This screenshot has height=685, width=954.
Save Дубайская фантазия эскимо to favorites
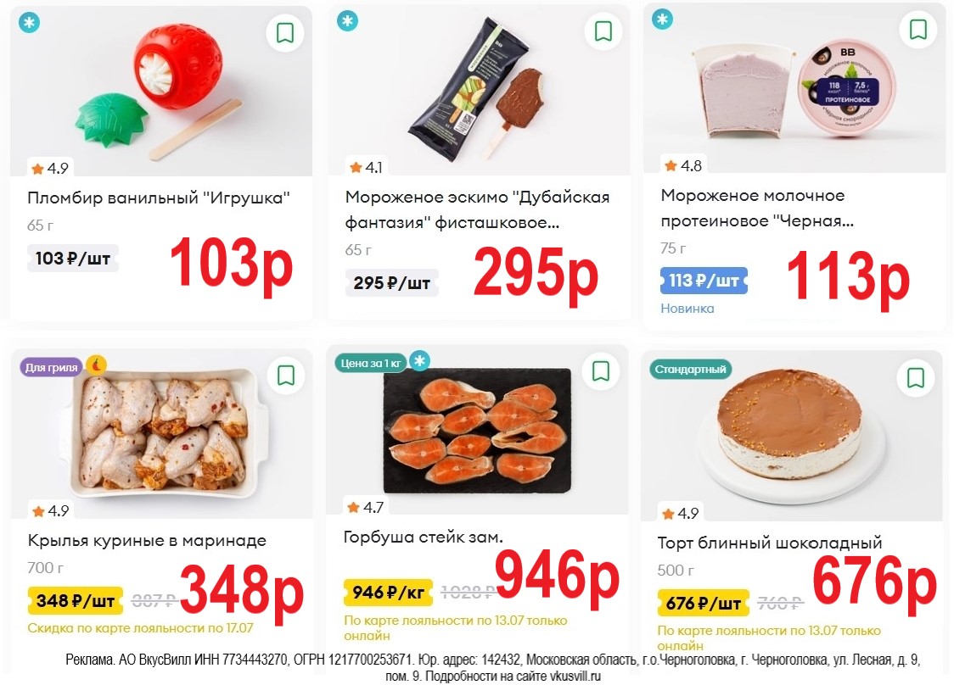603,31
